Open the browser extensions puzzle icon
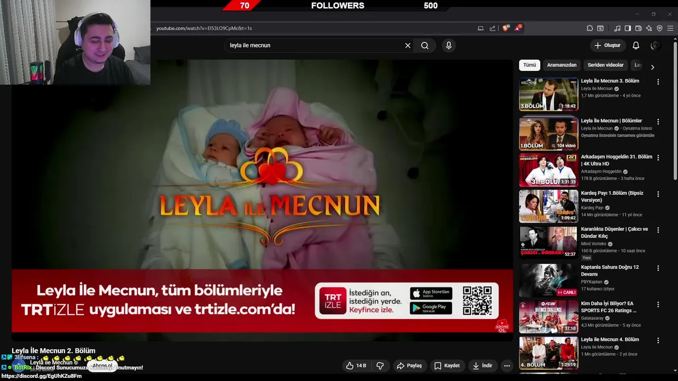Screen dimensions: 678x381 coord(590,28)
